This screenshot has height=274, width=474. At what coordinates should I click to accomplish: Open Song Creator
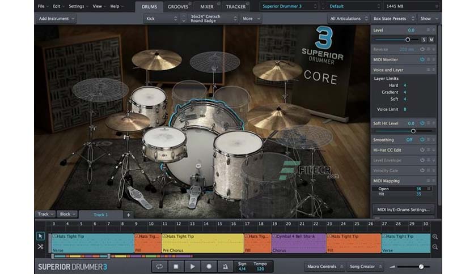pyautogui.click(x=364, y=267)
